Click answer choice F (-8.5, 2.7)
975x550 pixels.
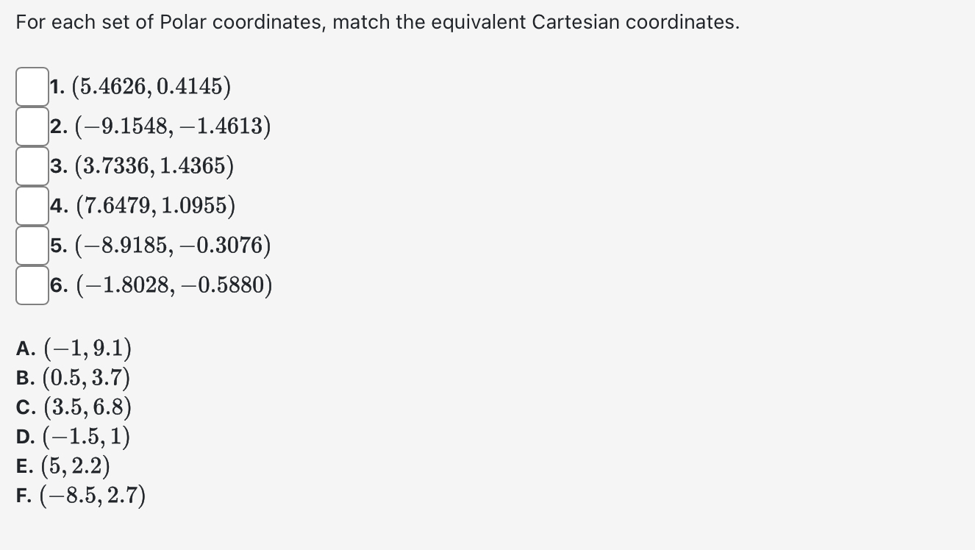click(81, 496)
